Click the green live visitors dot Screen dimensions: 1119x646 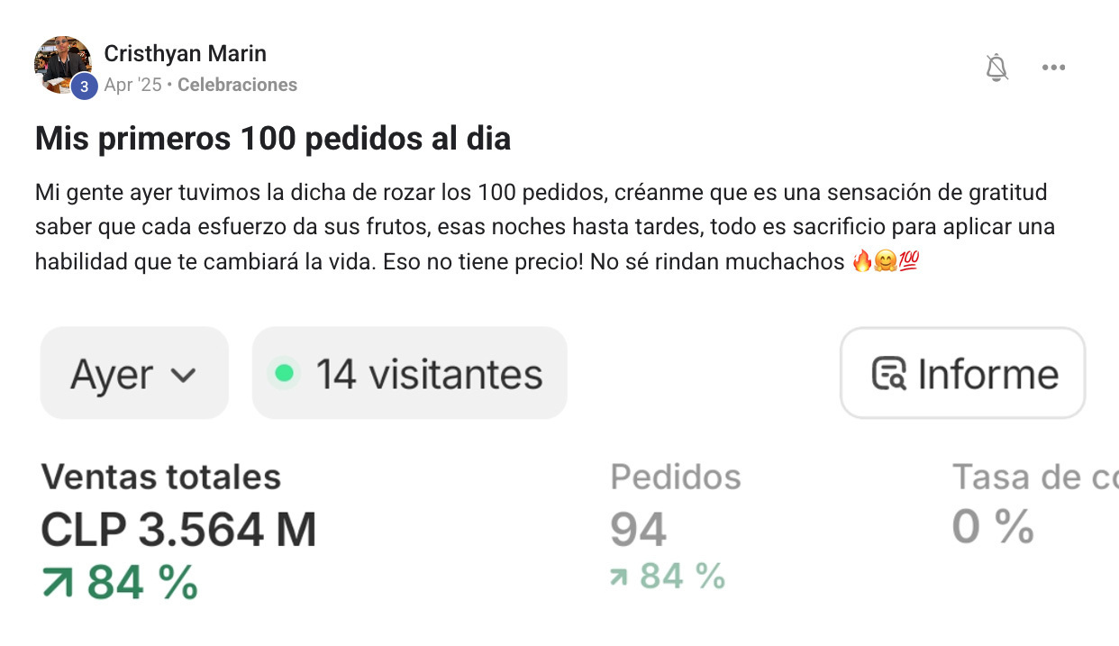click(285, 373)
